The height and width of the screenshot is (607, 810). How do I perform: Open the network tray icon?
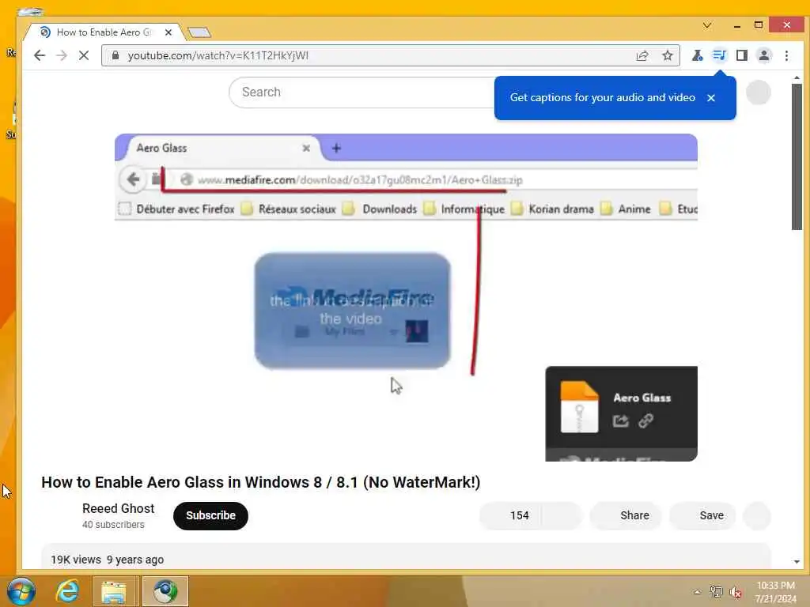pos(716,591)
